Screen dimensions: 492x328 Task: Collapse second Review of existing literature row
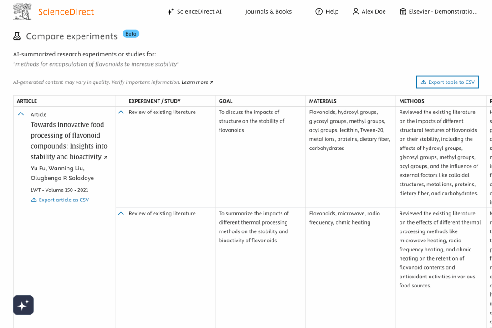[121, 213]
